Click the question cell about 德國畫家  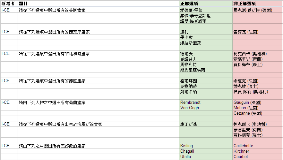coord(99,81)
